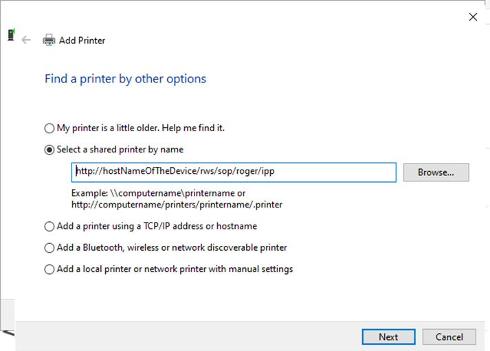Enable 'Add a printer using a TCP/IP address' option
Viewport: 490px width, 351px height.
49,226
